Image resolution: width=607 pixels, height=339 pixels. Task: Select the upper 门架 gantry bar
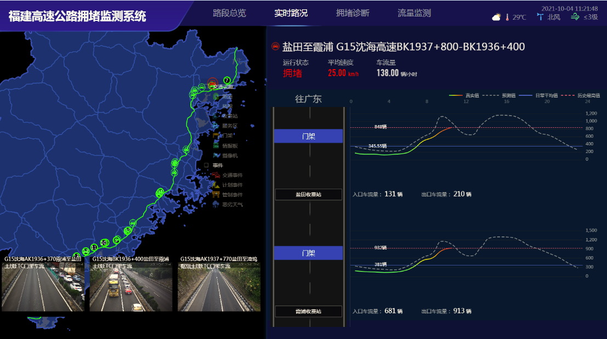(x=308, y=136)
